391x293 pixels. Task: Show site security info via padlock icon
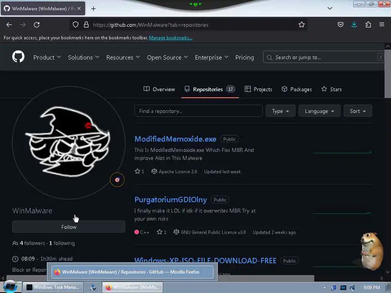[86, 25]
